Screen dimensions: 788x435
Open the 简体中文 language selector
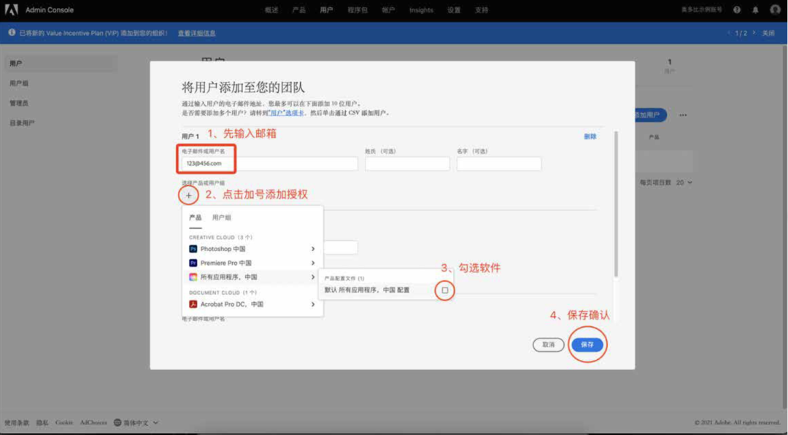coord(134,422)
